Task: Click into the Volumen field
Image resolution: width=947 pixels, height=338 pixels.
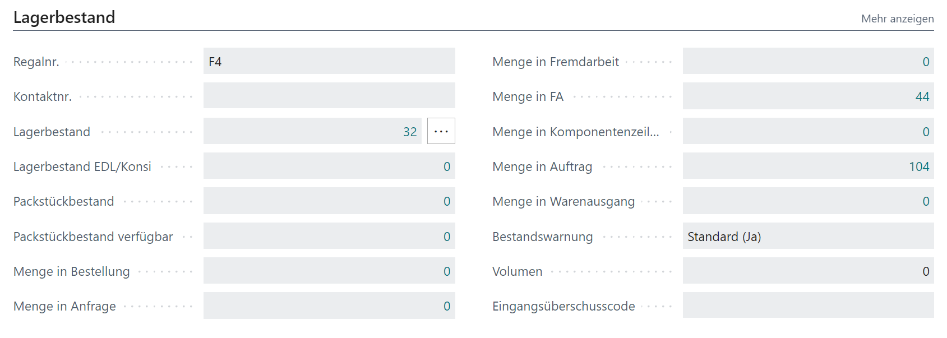Action: tap(807, 271)
